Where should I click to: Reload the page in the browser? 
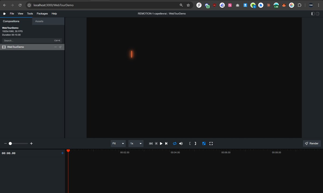[x=20, y=5]
